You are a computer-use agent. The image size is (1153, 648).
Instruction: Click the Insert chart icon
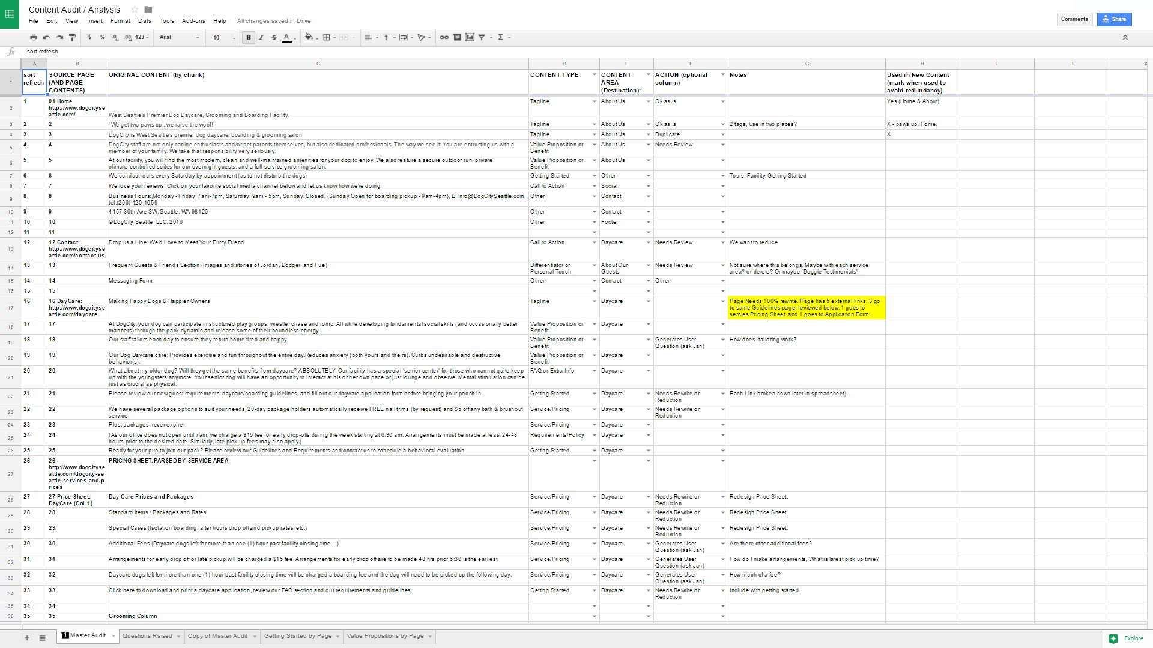[x=470, y=37]
